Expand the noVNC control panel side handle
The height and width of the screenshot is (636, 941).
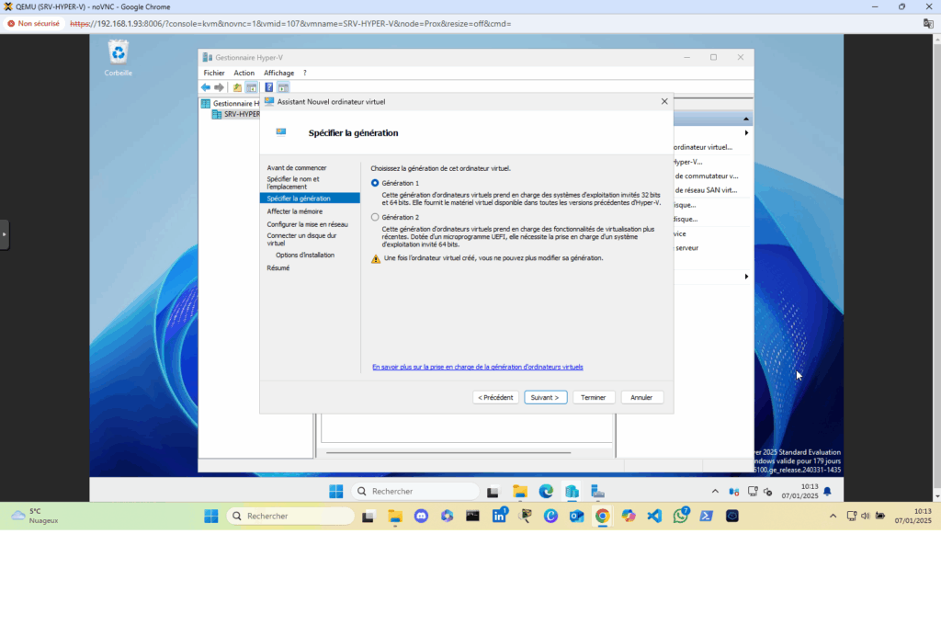(x=5, y=234)
